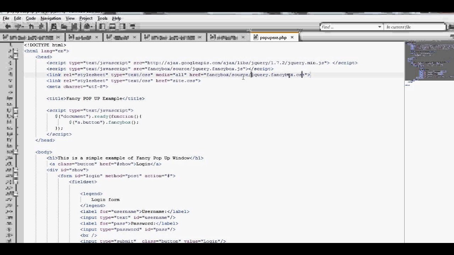Open the Help menu
The height and width of the screenshot is (255, 454).
tap(117, 18)
